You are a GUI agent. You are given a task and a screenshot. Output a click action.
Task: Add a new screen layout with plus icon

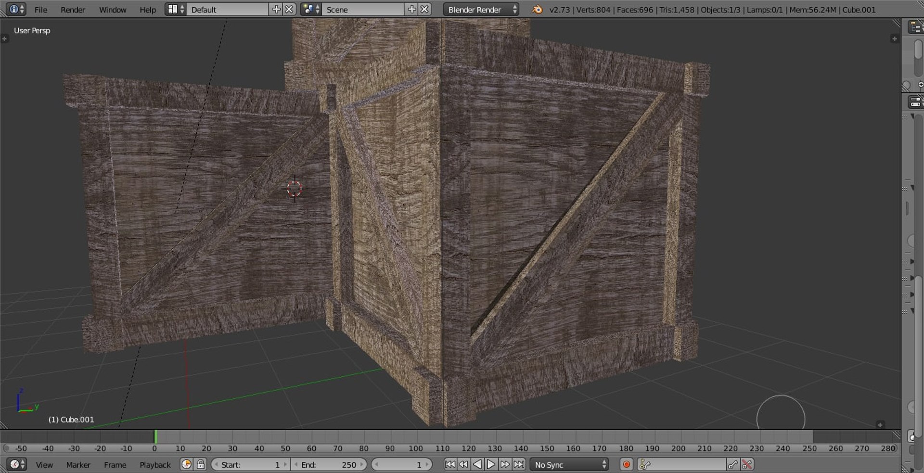(276, 10)
